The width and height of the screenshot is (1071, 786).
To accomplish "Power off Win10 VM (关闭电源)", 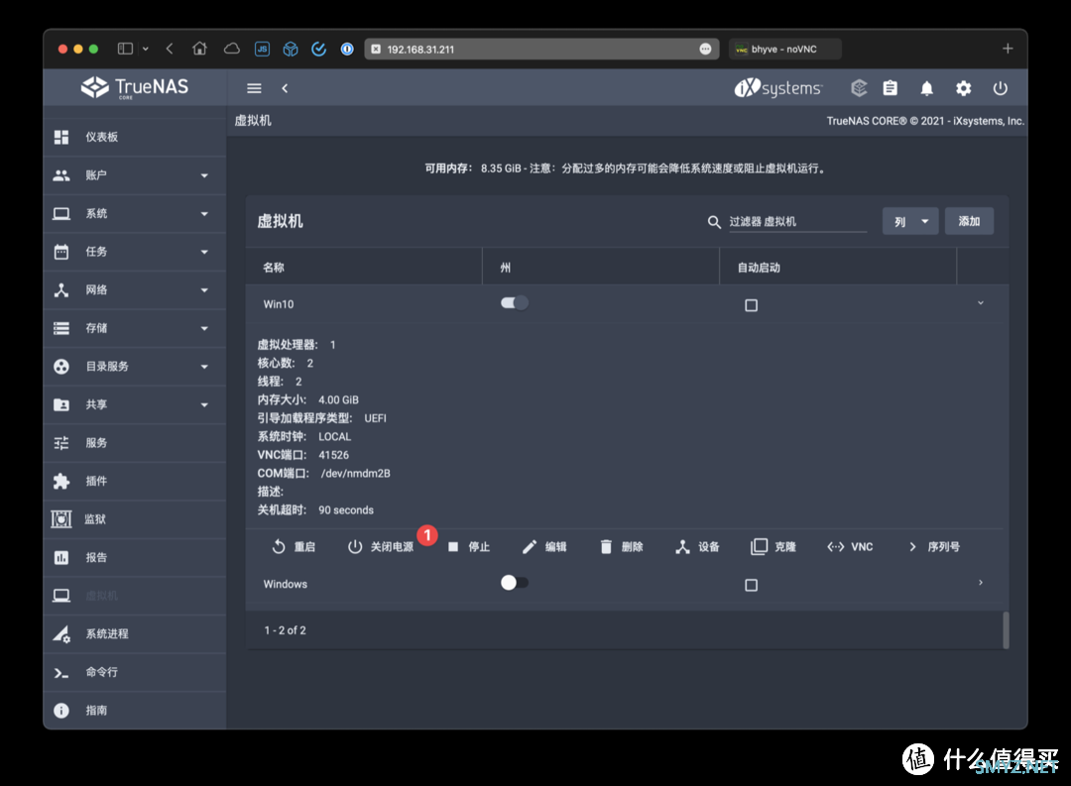I will (x=381, y=547).
